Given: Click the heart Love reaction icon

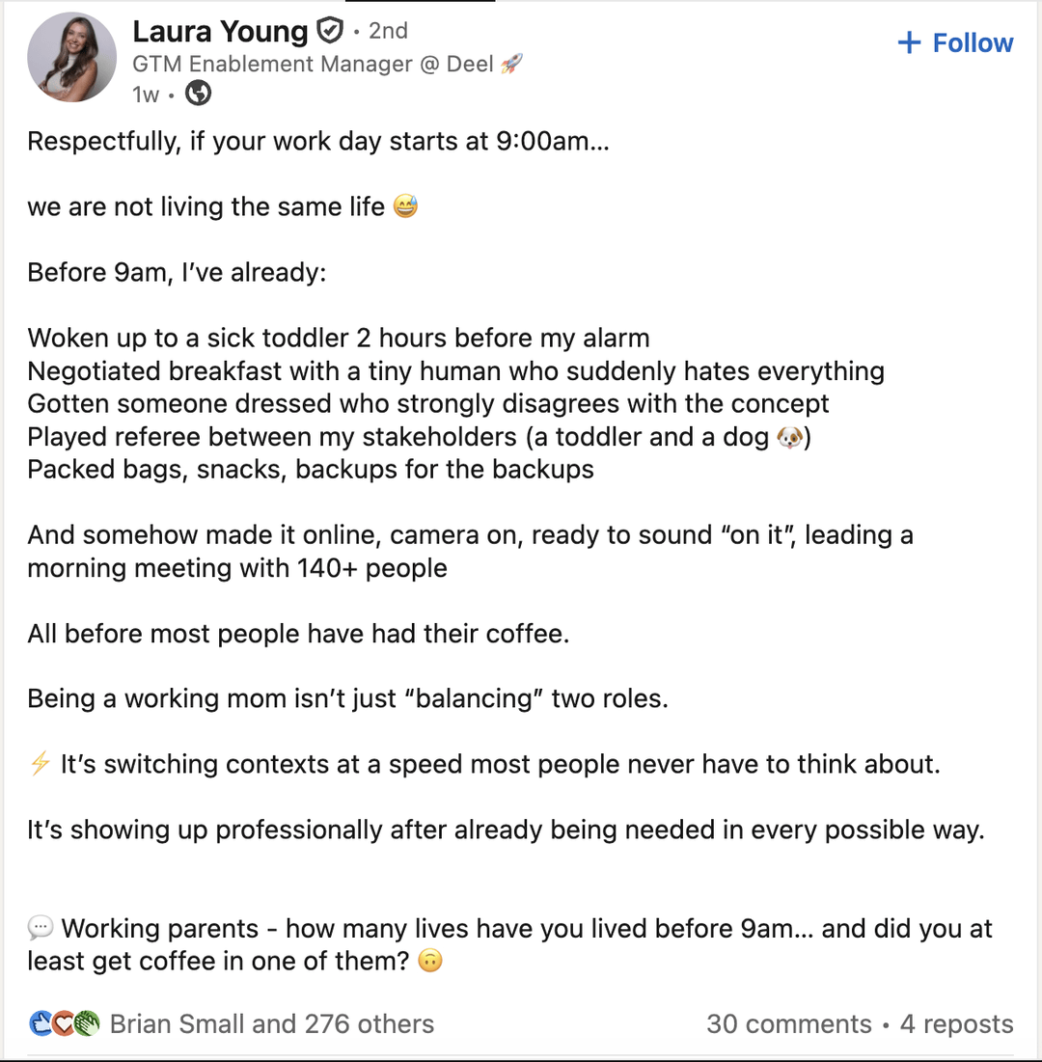Looking at the screenshot, I should click(x=63, y=1023).
